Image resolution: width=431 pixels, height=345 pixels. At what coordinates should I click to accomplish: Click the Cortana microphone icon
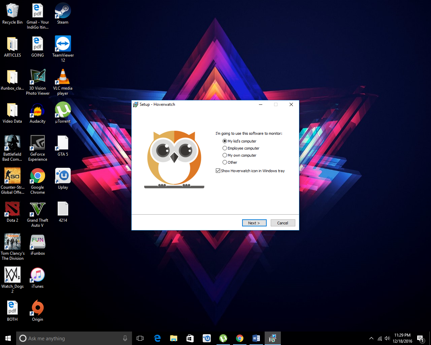tap(125, 338)
